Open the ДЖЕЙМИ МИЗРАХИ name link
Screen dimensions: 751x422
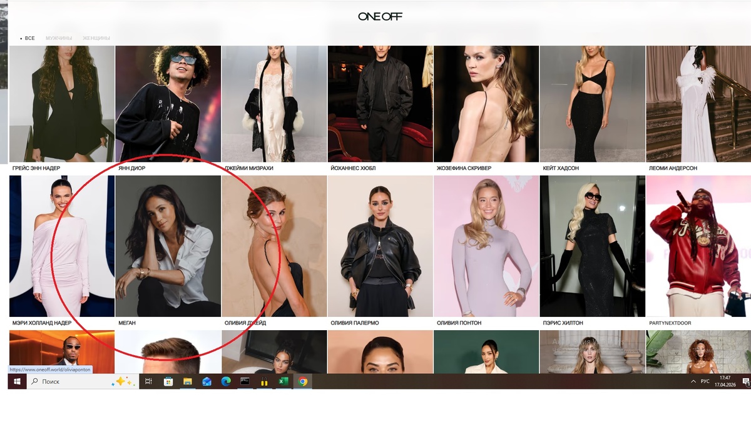(249, 168)
